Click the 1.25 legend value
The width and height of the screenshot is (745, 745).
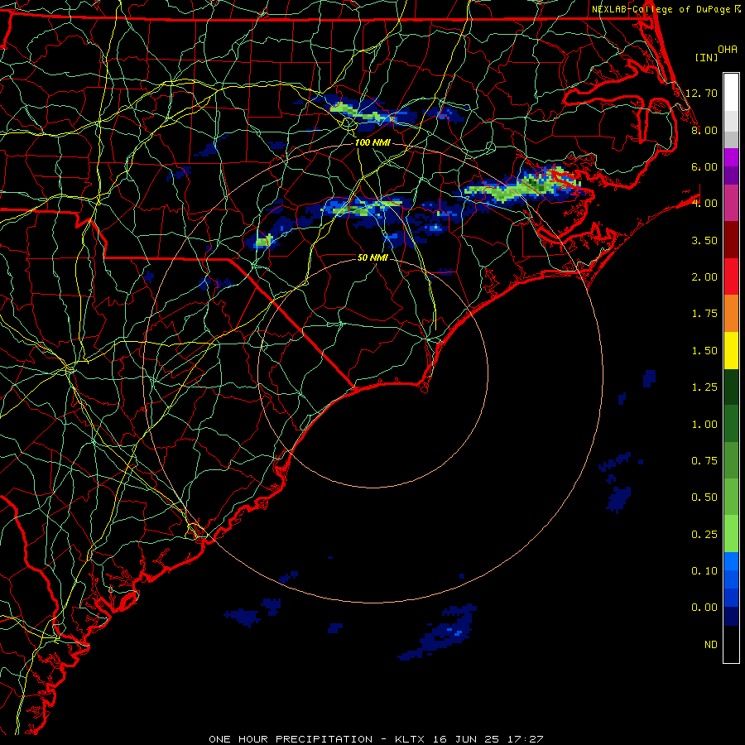tap(704, 387)
